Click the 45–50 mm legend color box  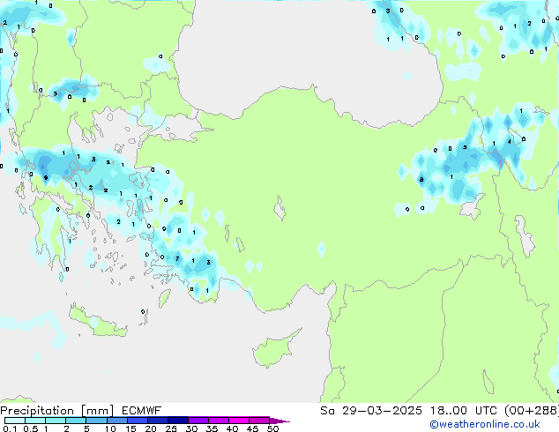(259, 421)
